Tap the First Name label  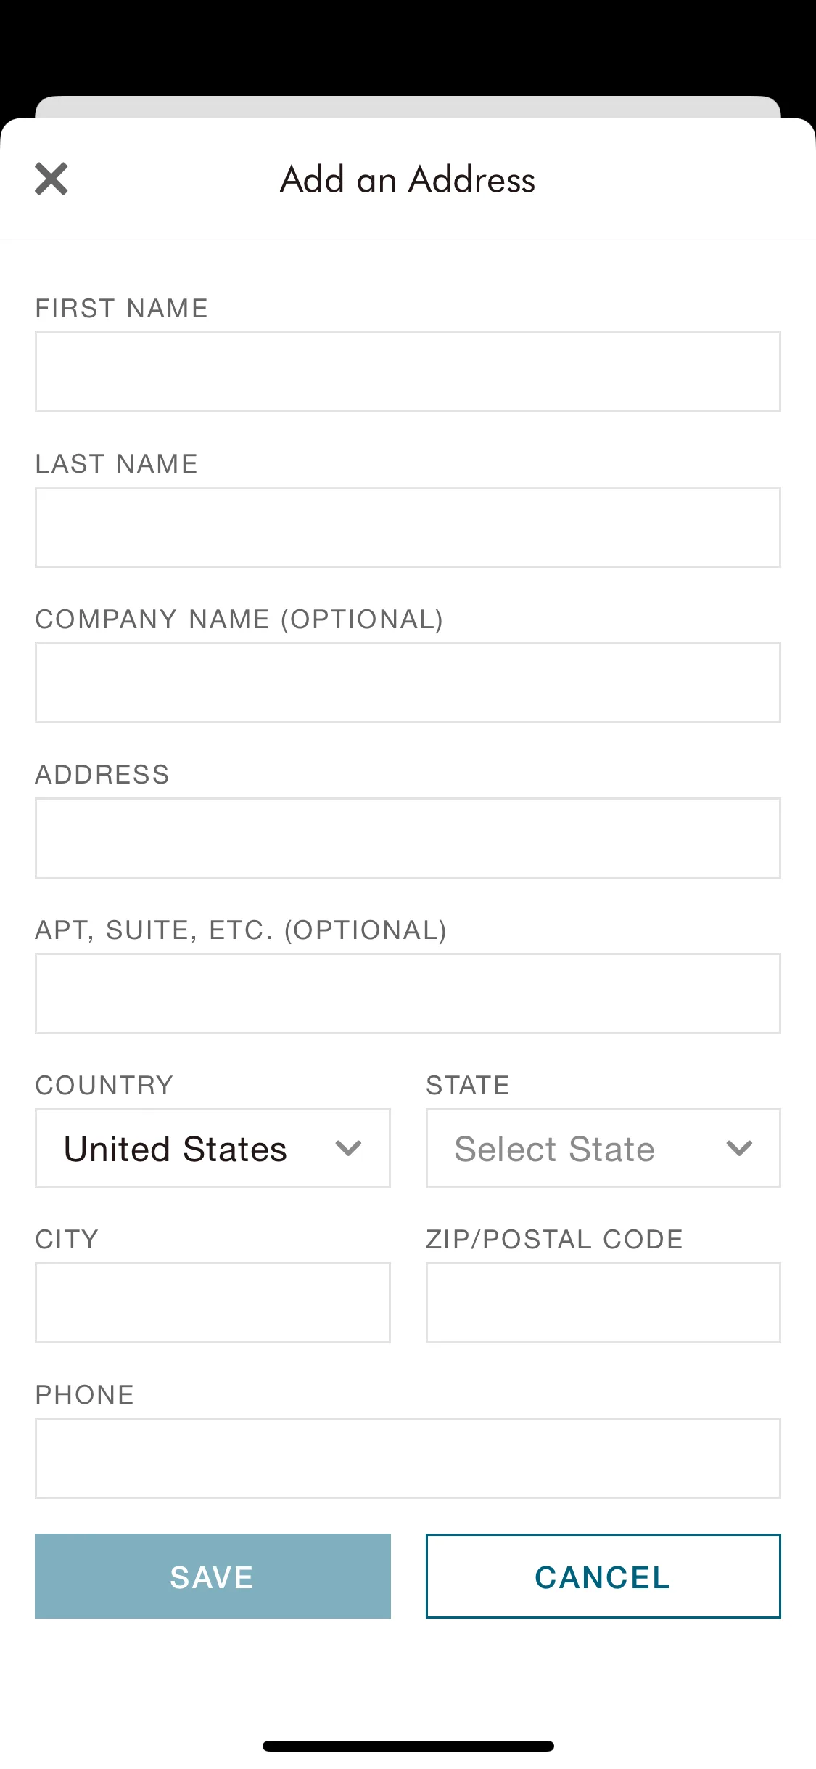point(122,309)
